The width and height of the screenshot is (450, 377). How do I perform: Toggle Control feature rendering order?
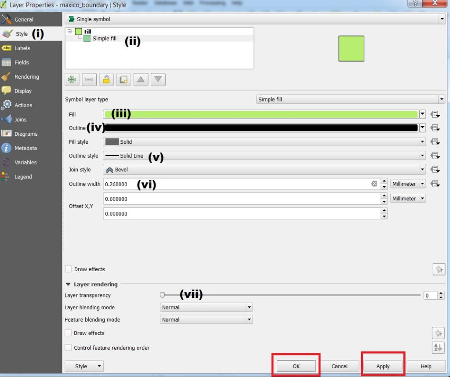(69, 348)
